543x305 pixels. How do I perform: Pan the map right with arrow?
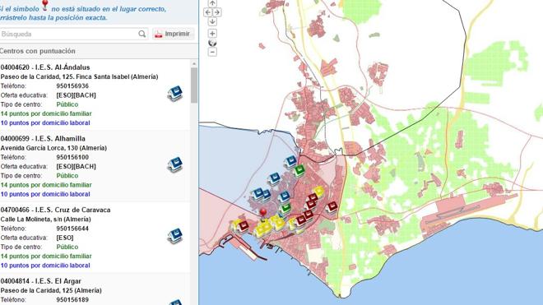click(216, 12)
